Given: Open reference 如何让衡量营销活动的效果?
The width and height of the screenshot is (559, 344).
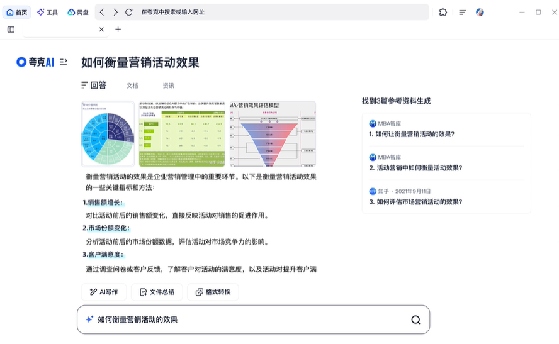Looking at the screenshot, I should click(x=412, y=134).
